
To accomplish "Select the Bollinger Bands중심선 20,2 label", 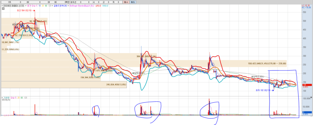I will point(82,6).
